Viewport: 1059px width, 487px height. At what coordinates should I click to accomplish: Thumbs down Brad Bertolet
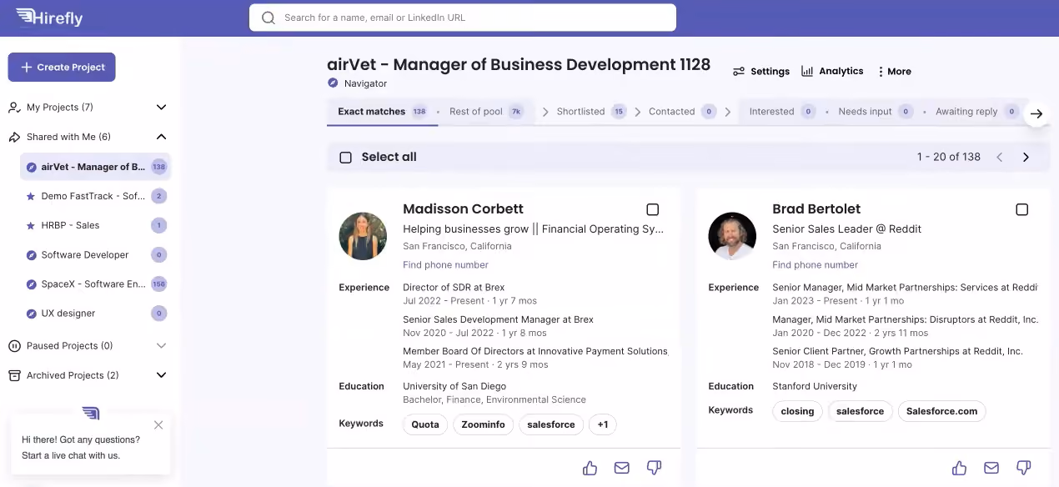1023,468
